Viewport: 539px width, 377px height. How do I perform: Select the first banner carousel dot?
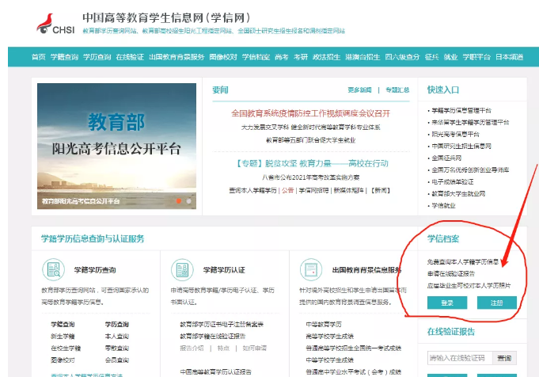pyautogui.click(x=179, y=201)
